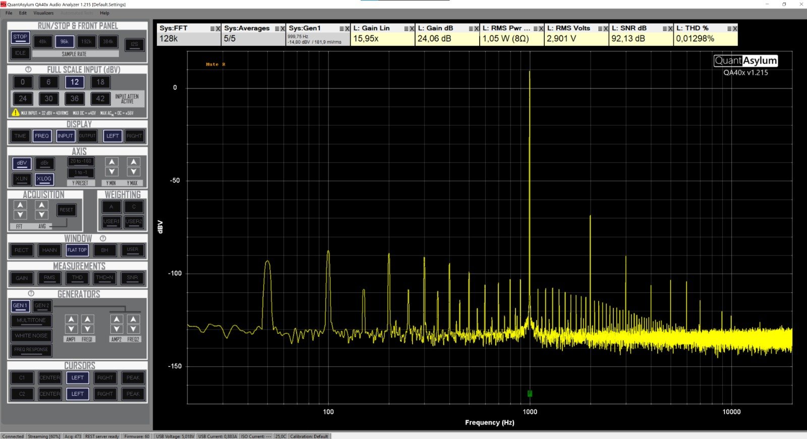Click the QuantAsylum logo in the graph
The image size is (807, 439).
click(745, 60)
